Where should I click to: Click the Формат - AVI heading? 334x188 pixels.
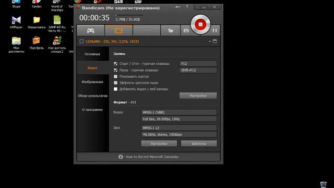click(x=125, y=102)
